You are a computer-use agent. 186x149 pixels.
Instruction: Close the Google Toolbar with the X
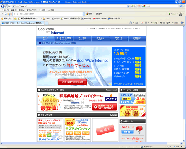point(2,14)
